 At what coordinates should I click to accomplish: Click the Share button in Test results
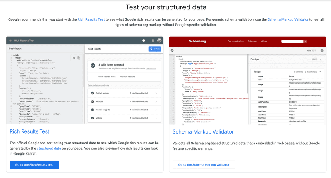(x=154, y=49)
